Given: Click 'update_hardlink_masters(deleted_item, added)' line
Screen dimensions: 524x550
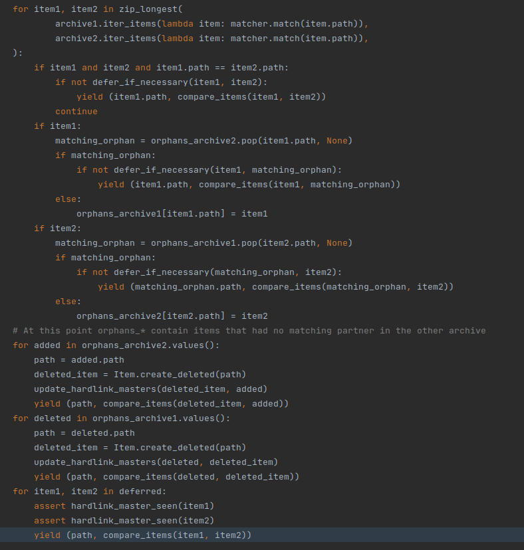Looking at the screenshot, I should coord(151,389).
